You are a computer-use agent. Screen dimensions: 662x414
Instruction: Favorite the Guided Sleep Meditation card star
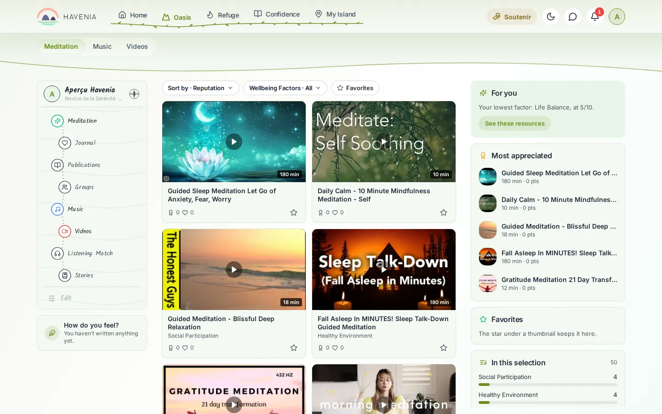(x=294, y=213)
